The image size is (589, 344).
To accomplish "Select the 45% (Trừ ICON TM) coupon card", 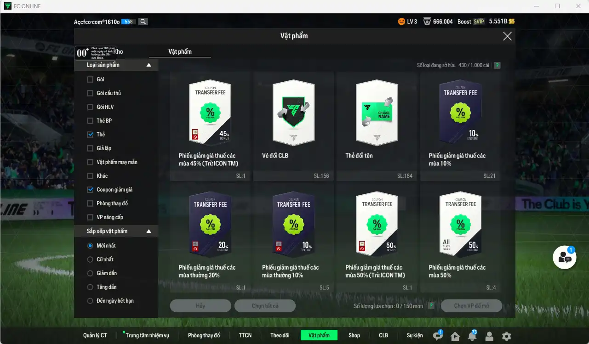I will pyautogui.click(x=210, y=126).
